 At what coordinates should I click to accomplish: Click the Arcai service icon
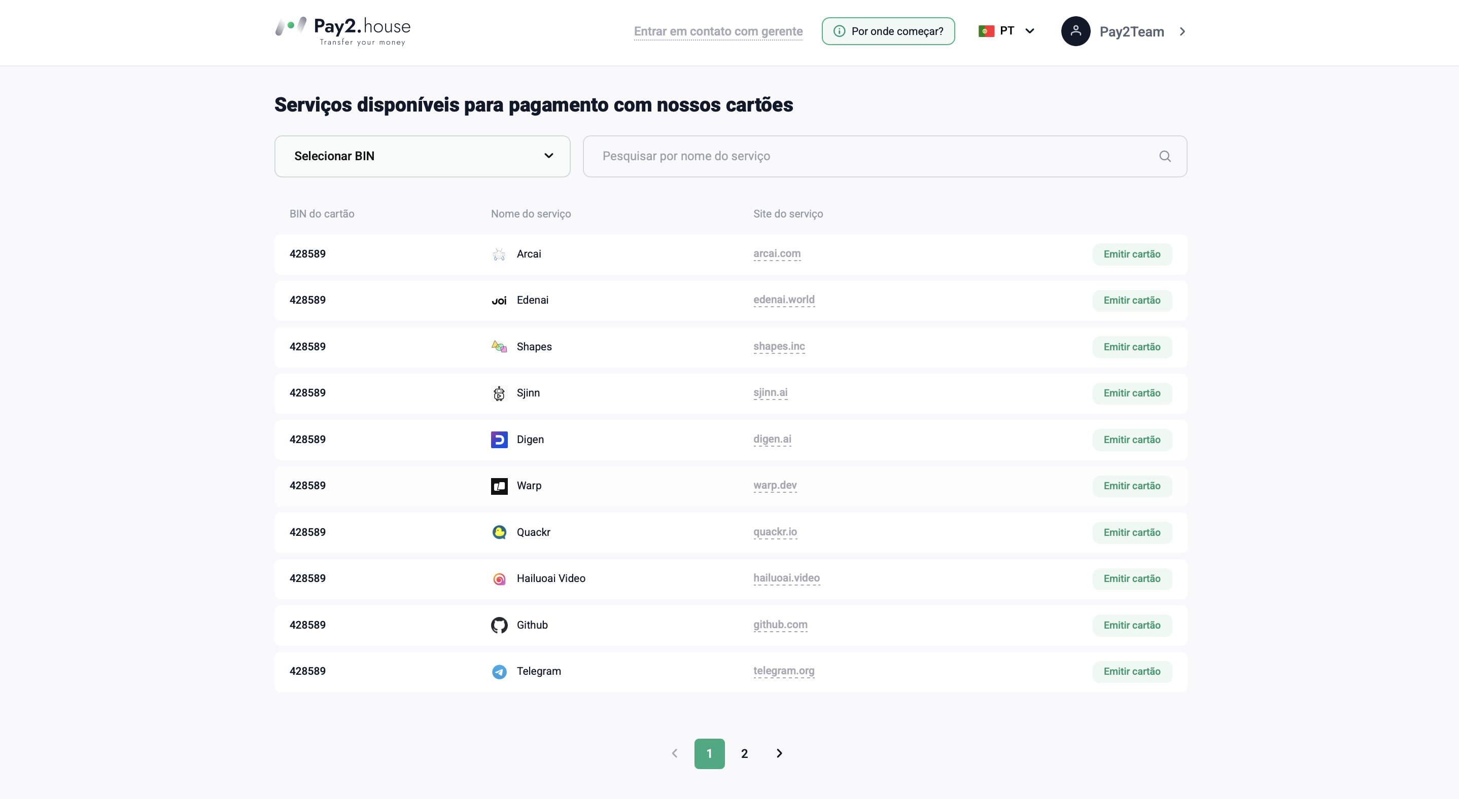(x=499, y=254)
